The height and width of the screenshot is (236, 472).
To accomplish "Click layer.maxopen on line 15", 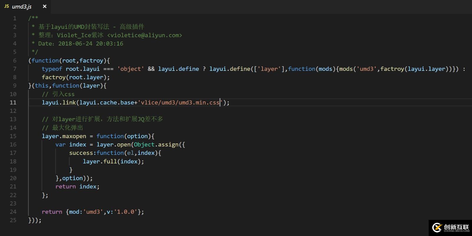I will click(x=64, y=136).
